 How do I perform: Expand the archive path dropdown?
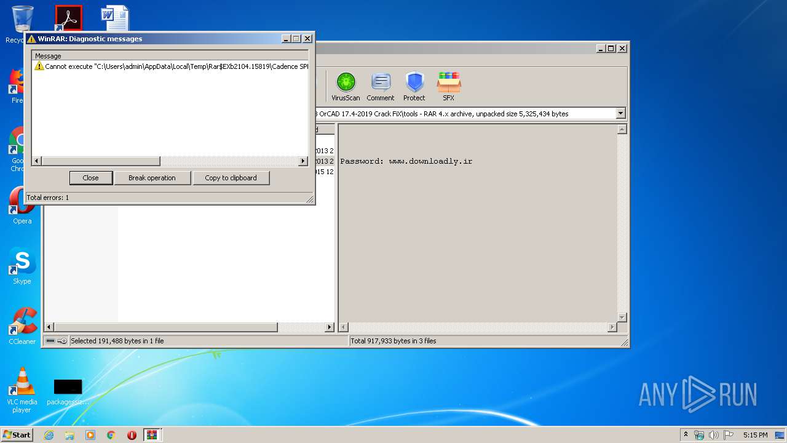620,113
